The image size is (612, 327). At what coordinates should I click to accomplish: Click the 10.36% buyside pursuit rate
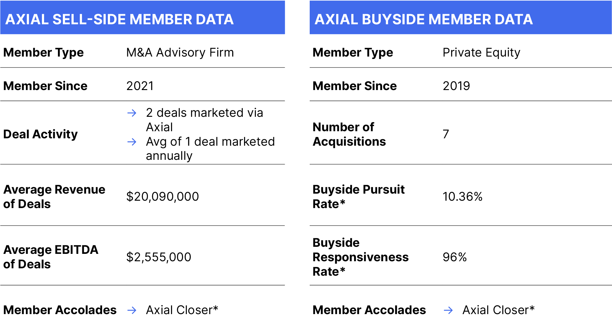coord(463,197)
